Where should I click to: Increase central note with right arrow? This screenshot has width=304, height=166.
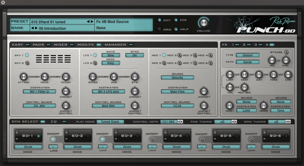(x=182, y=122)
